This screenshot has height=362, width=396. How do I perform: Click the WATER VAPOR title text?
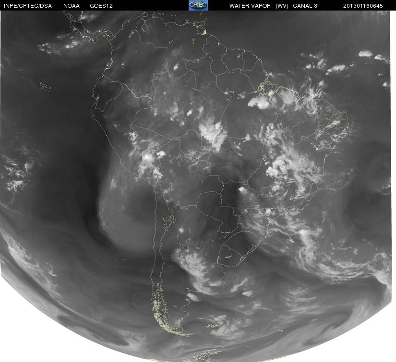click(x=250, y=6)
